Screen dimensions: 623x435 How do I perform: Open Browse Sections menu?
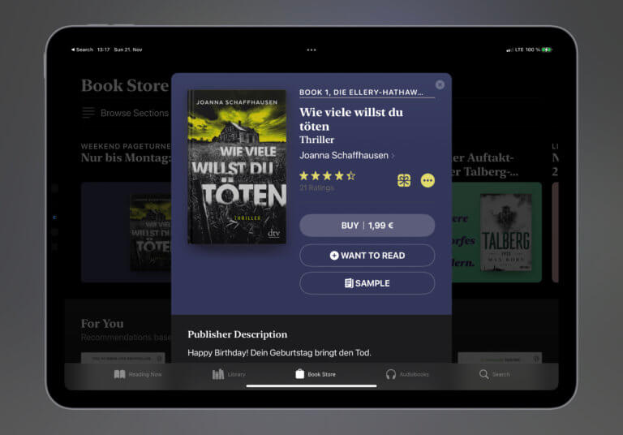[x=125, y=113]
